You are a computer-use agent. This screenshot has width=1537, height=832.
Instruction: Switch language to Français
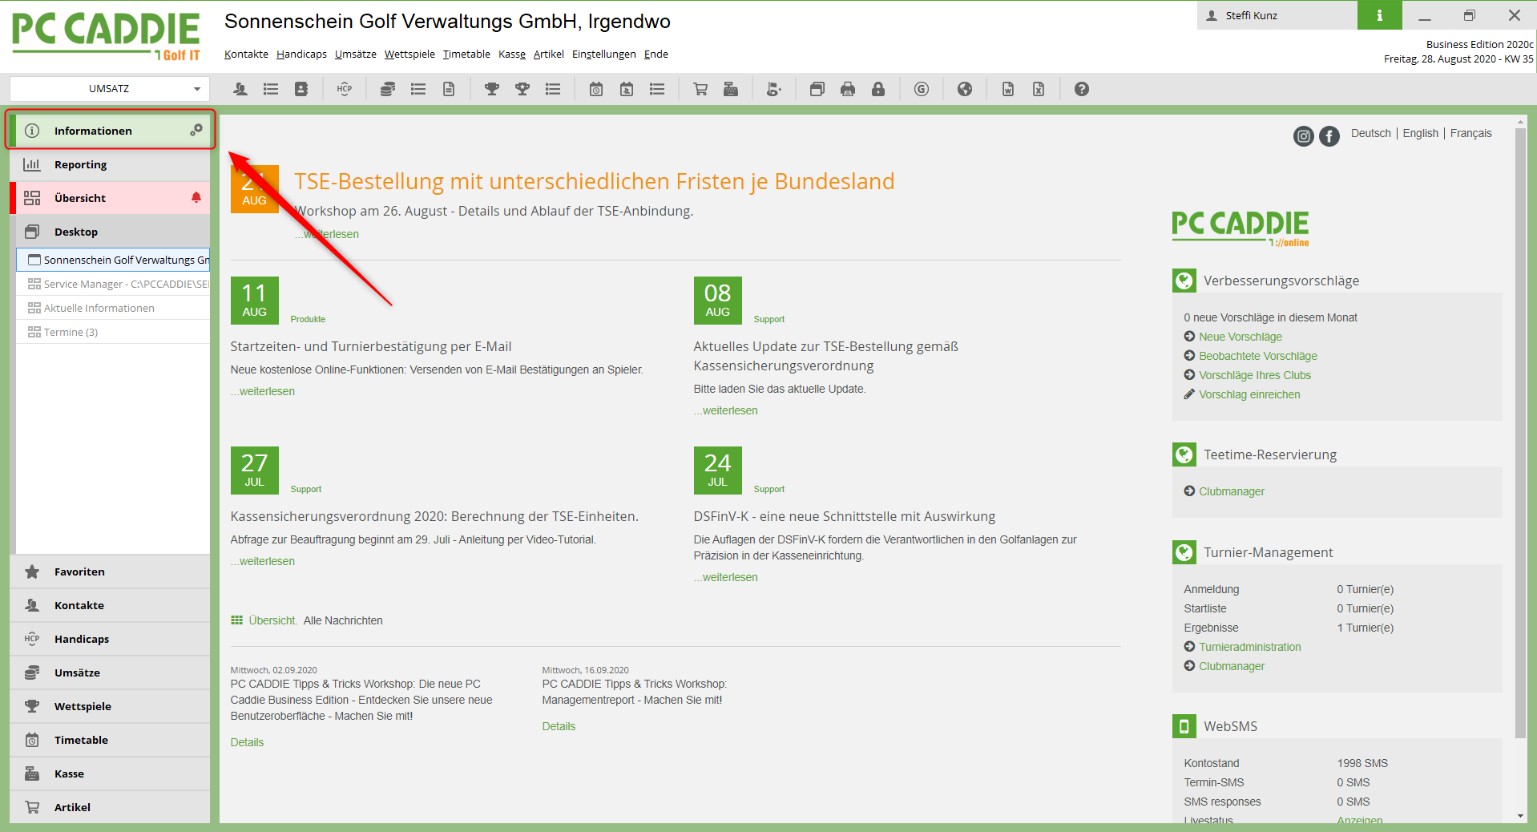point(1470,133)
